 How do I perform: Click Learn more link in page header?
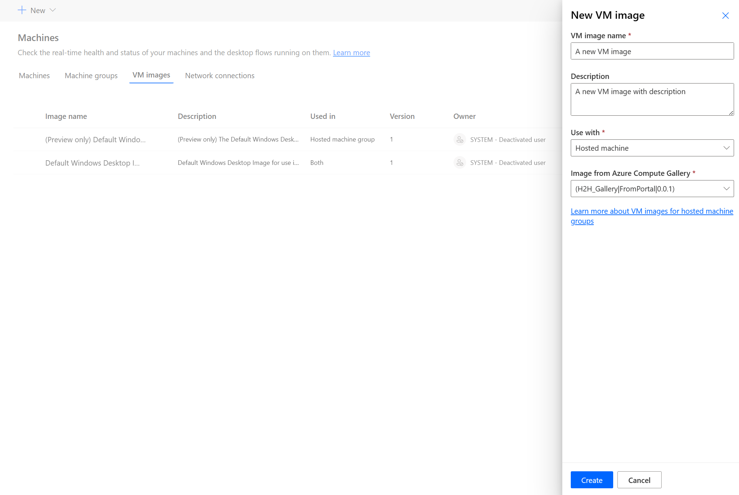[x=352, y=52]
